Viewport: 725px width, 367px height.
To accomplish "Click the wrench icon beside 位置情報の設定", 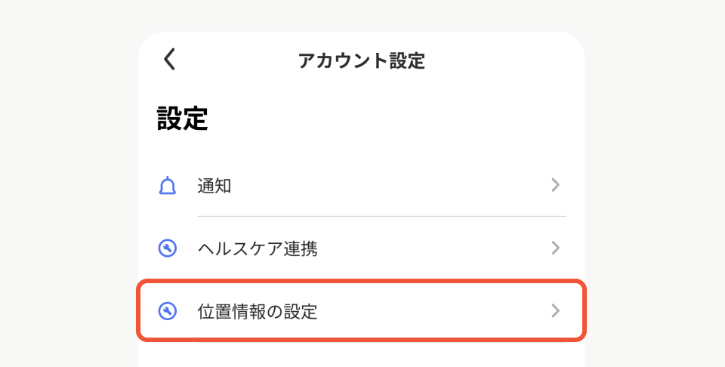I will click(168, 310).
